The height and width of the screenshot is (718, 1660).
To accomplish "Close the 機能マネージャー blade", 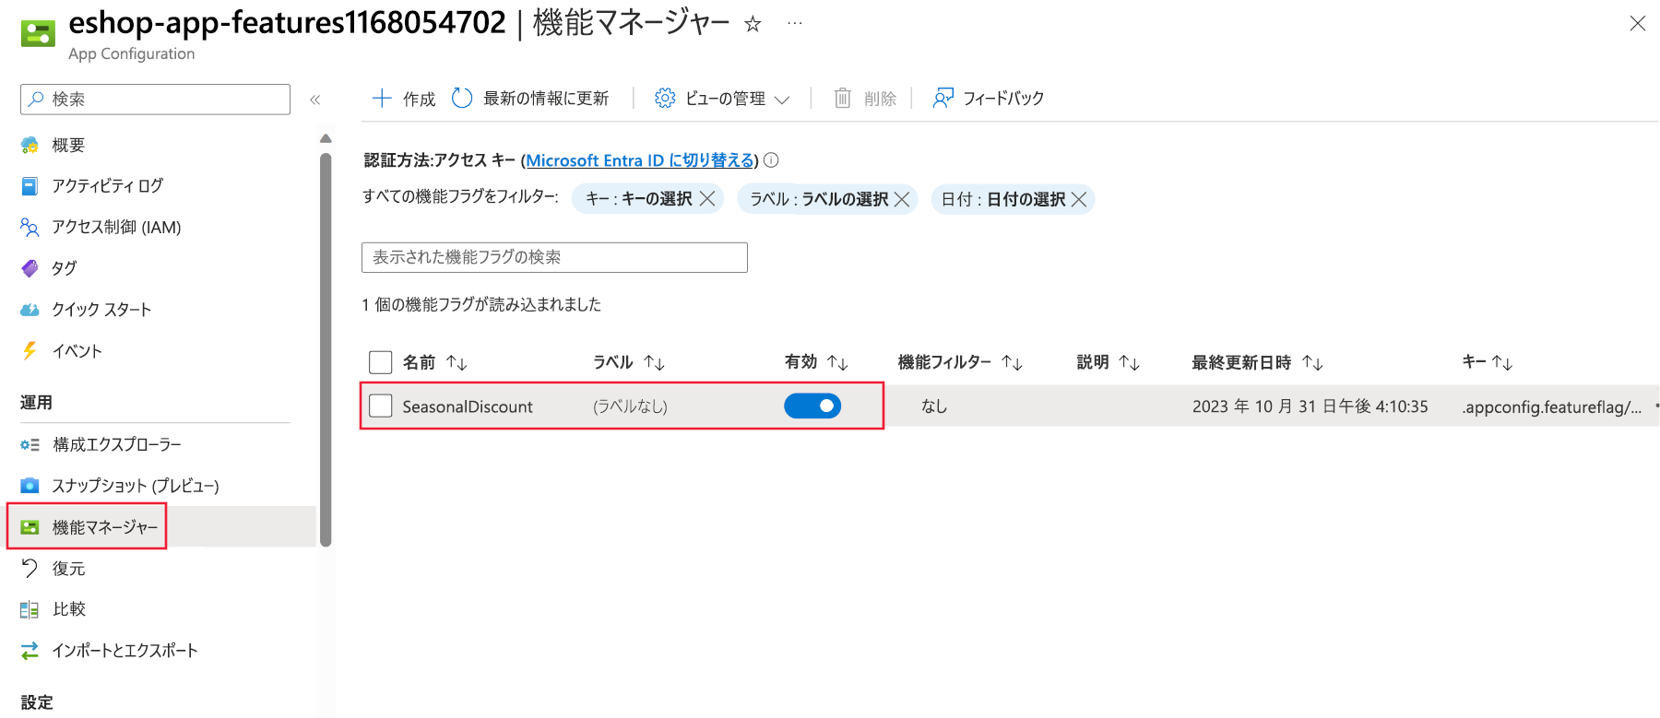I will point(1638,24).
